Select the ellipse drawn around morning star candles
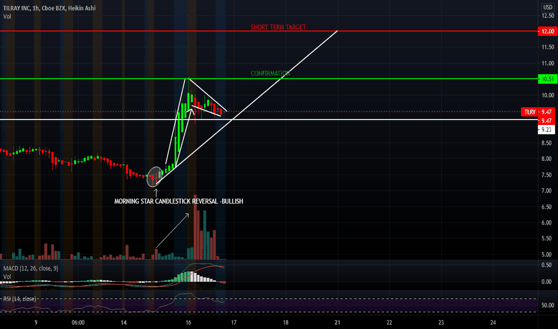This screenshot has width=558, height=329. [x=154, y=176]
